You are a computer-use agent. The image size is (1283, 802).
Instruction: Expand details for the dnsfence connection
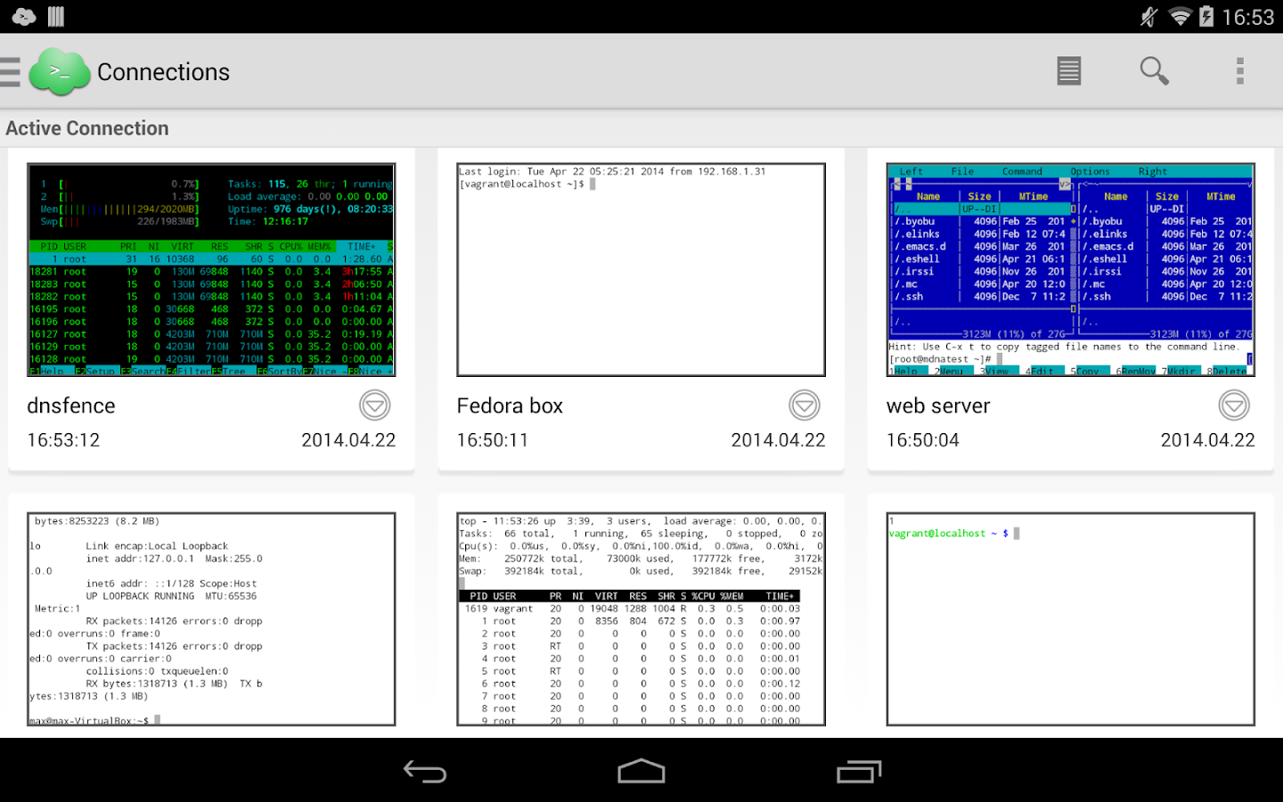[374, 405]
